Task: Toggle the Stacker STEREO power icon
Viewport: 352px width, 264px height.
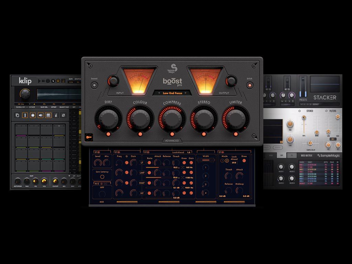Action: (x=299, y=111)
